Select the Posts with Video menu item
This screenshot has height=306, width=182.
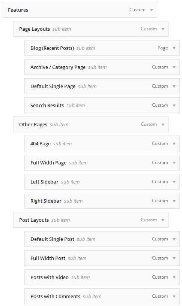(102, 277)
